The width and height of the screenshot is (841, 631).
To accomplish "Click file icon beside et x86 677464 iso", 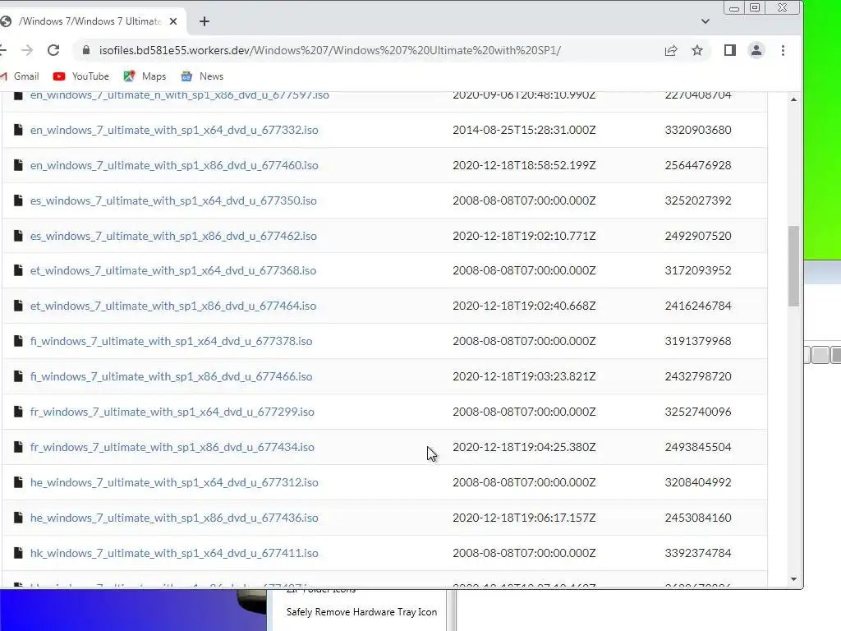I will (18, 306).
